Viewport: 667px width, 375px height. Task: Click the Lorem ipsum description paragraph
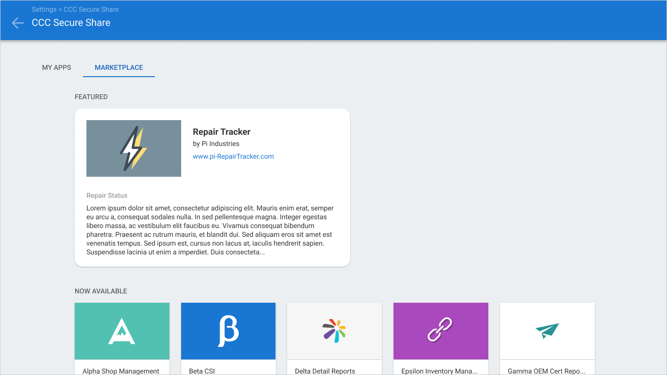coord(210,230)
